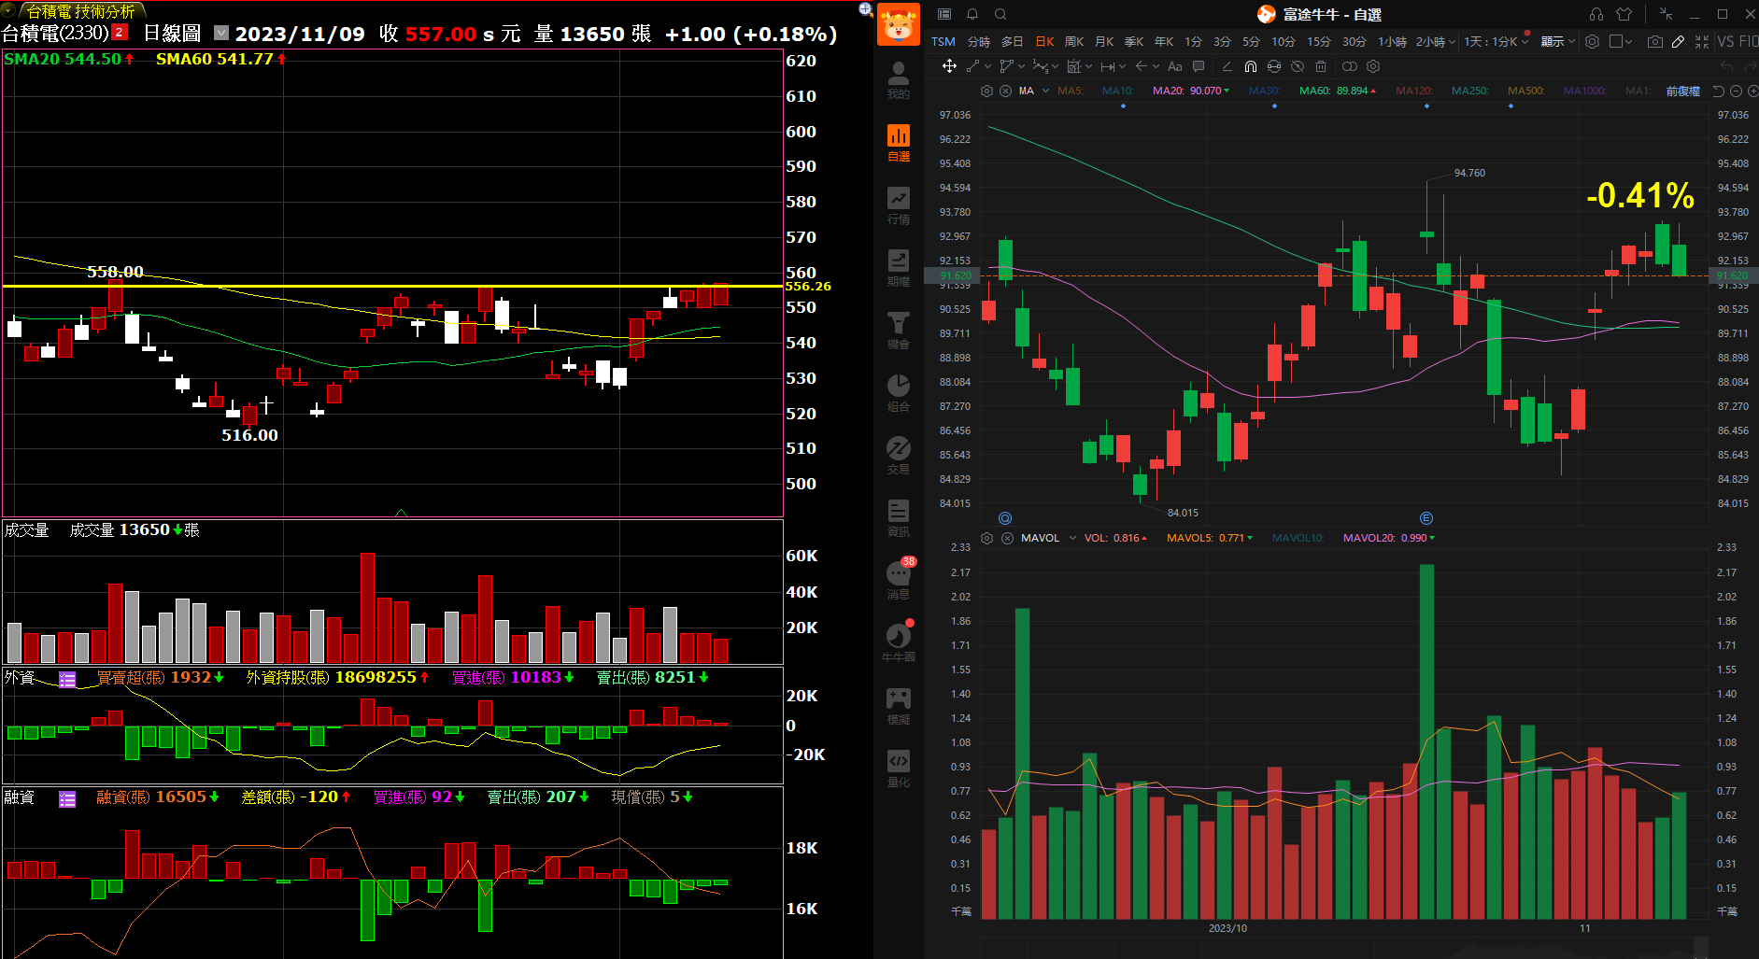Image resolution: width=1759 pixels, height=959 pixels.
Task: Open 量化 in Futu sidebar
Action: click(898, 769)
